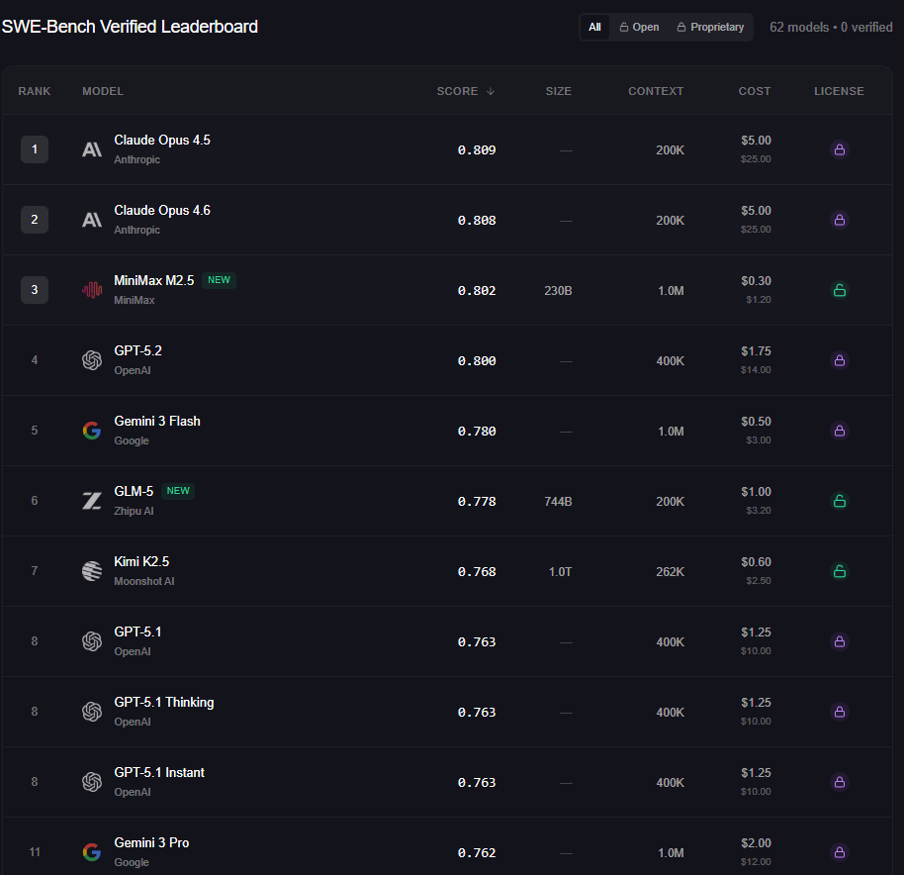Click the Moonshot AI logo beside Kimi K2.5
The width and height of the screenshot is (904, 875).
[91, 571]
